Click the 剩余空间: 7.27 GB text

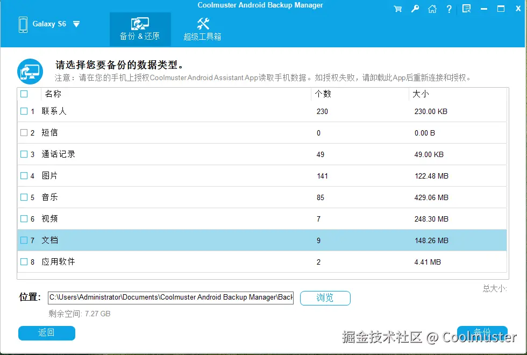point(80,314)
